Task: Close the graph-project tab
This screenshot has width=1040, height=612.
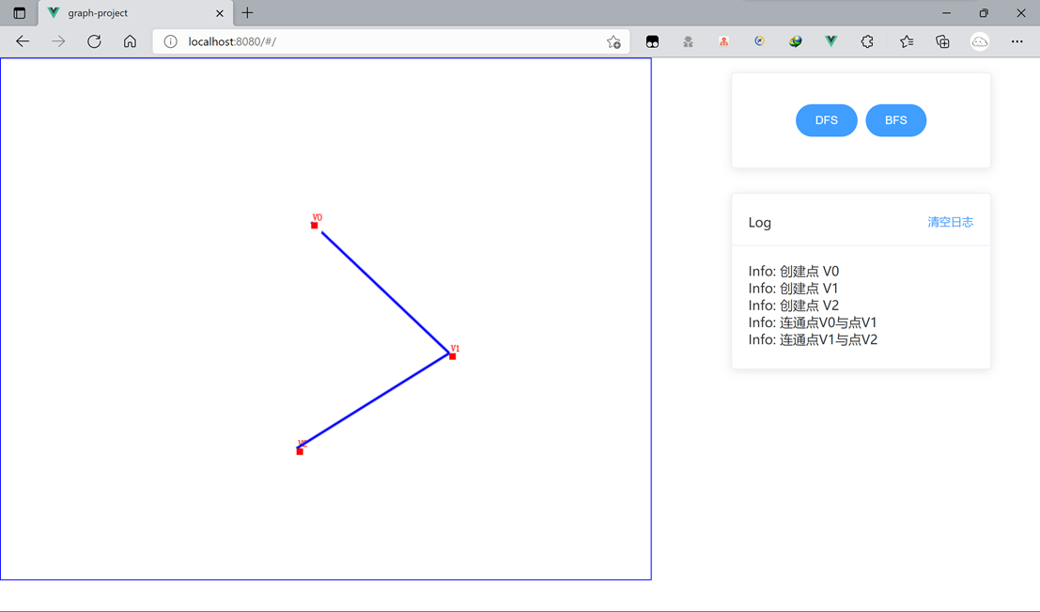Action: click(x=220, y=13)
